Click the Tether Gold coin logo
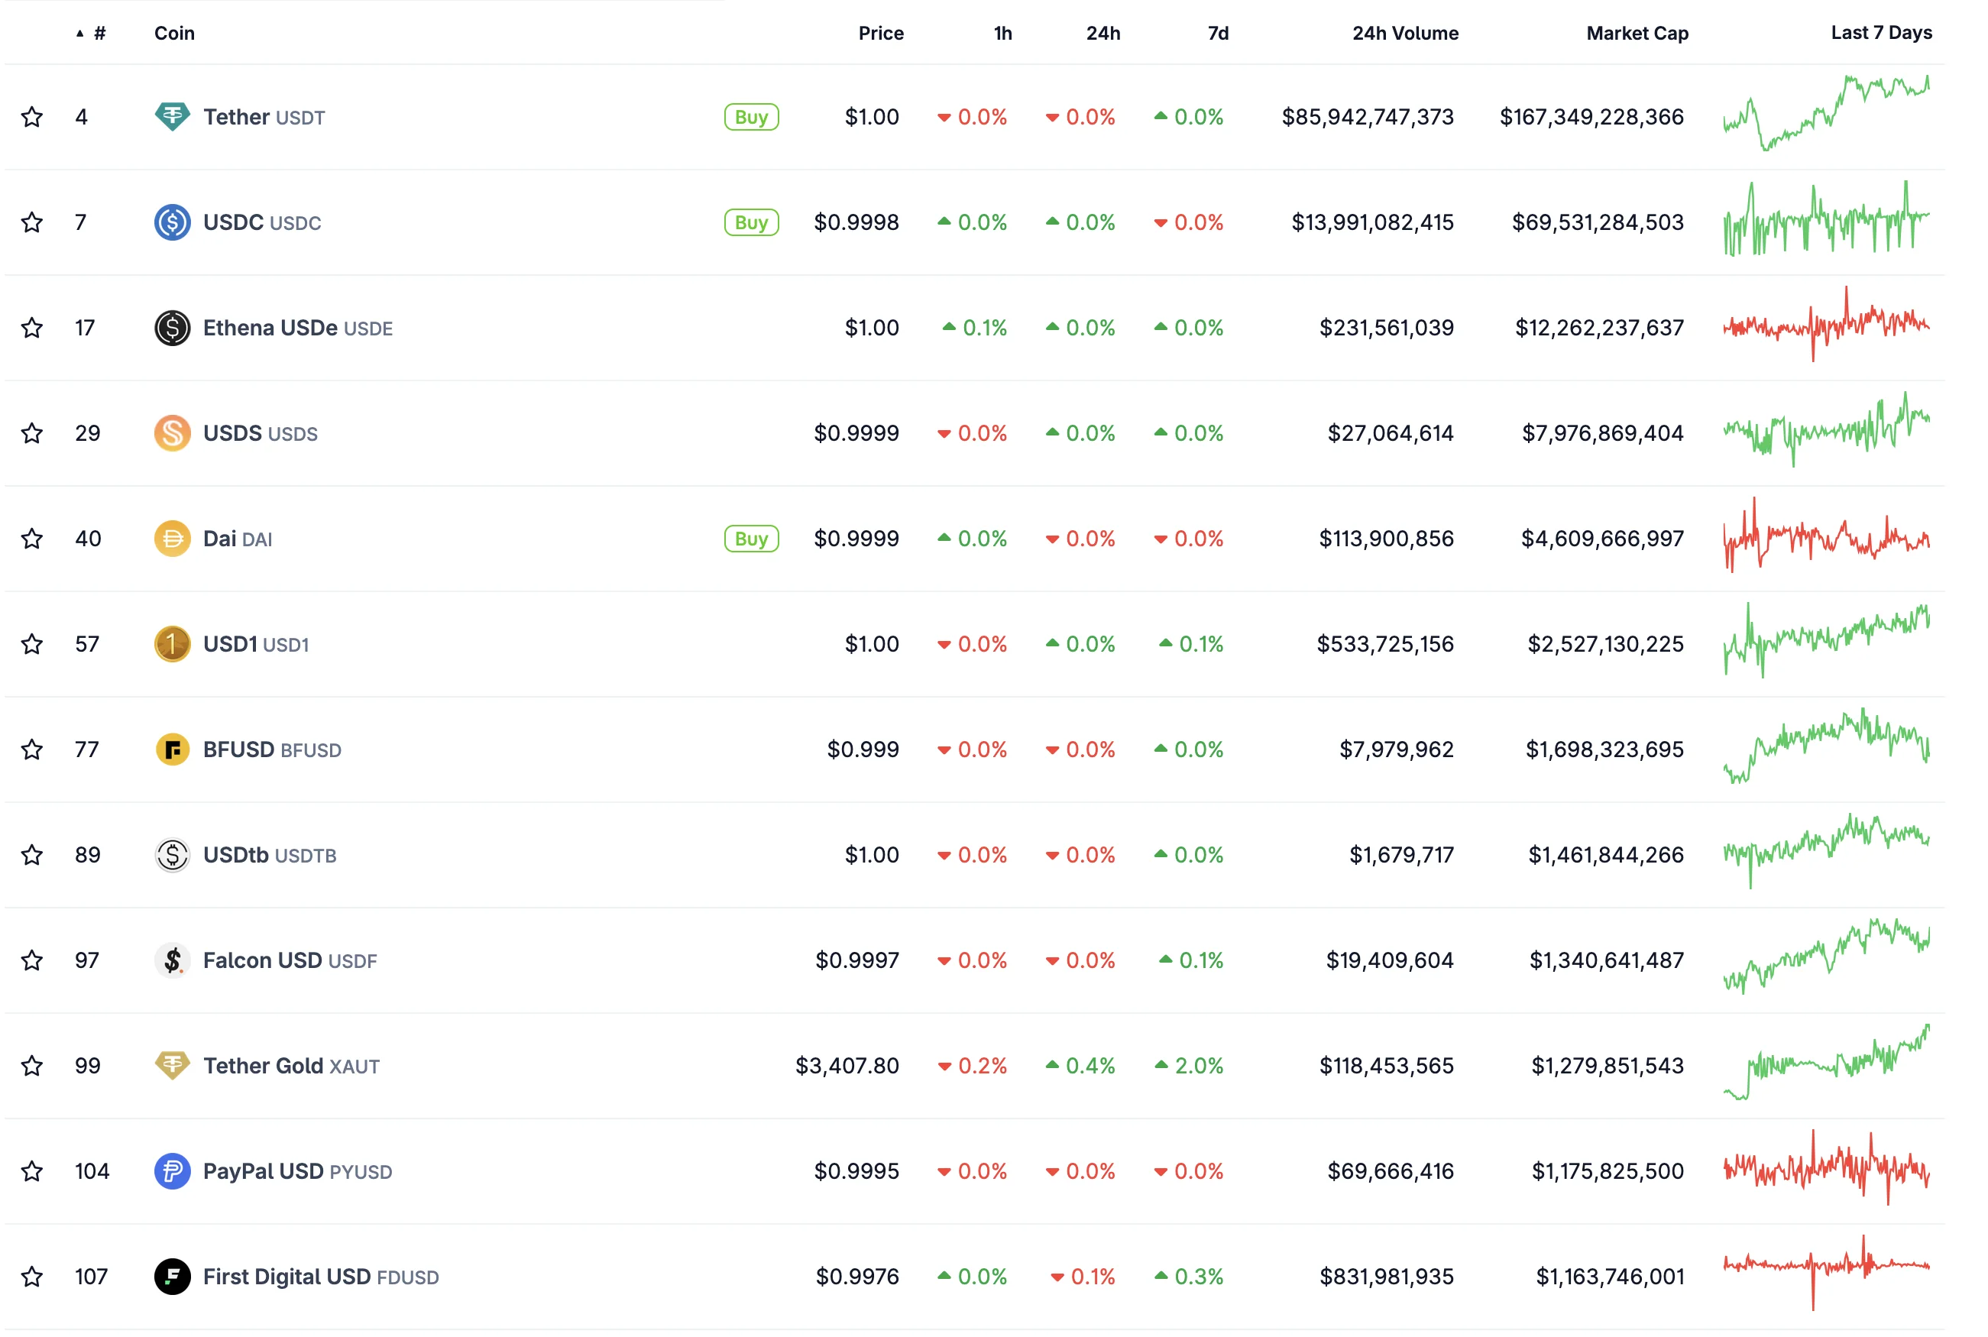The height and width of the screenshot is (1337, 1988). click(x=173, y=1065)
